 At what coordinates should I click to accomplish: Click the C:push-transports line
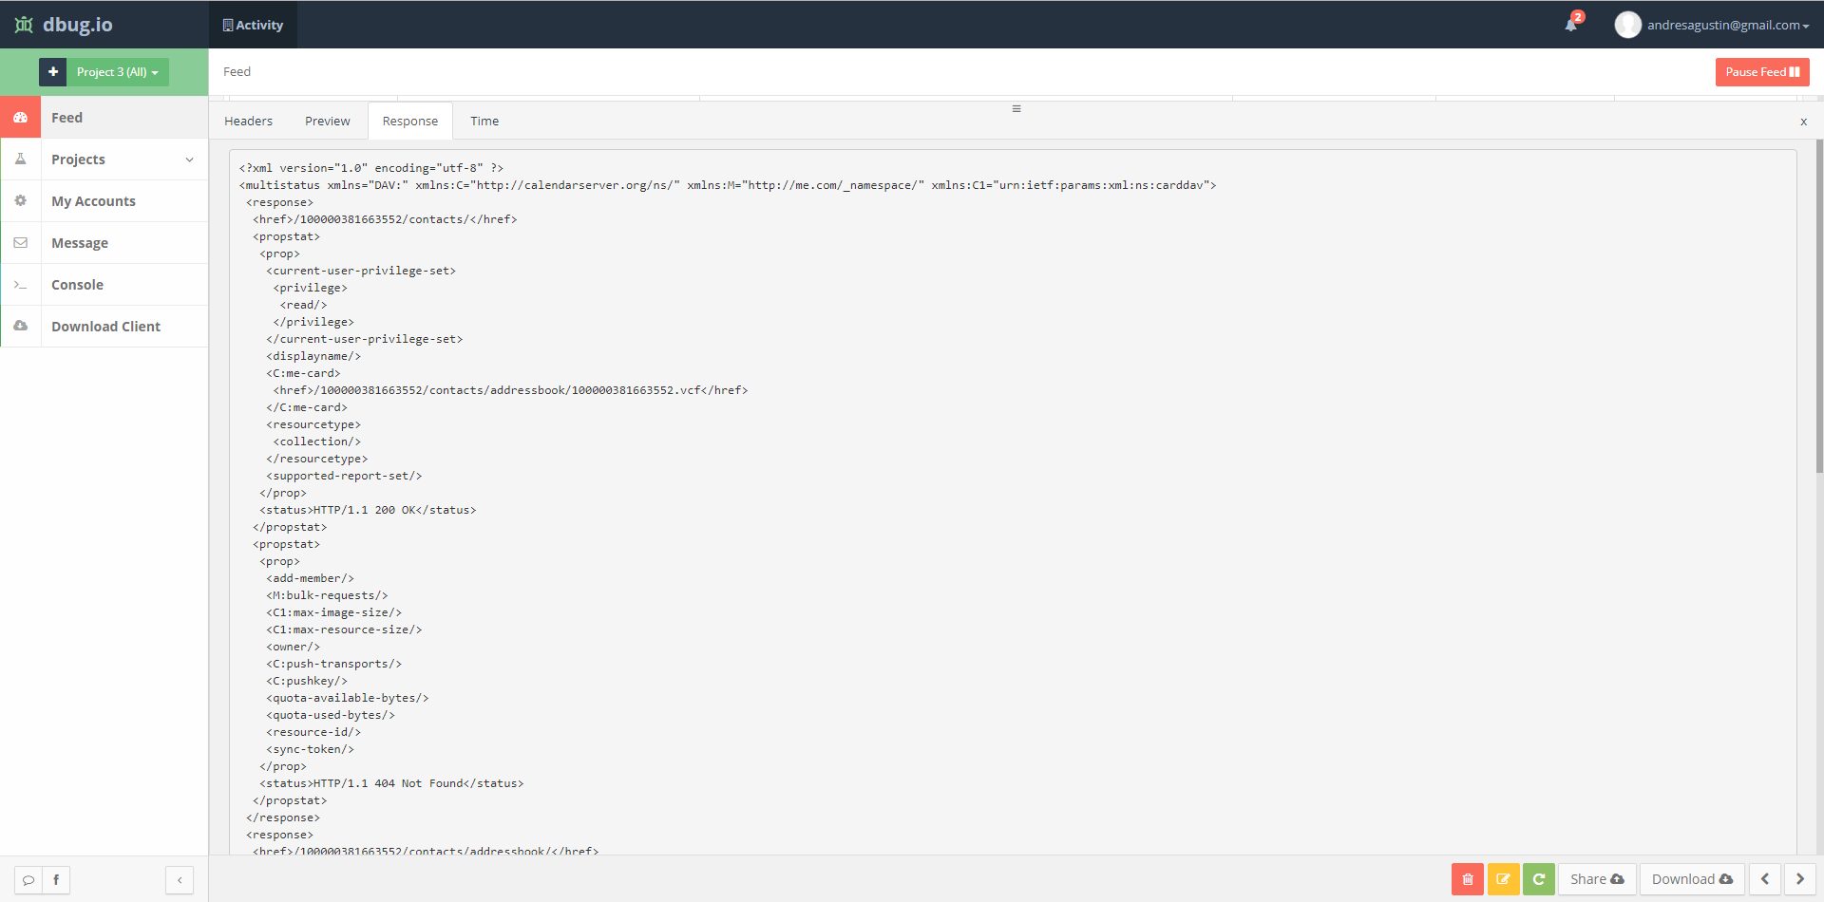click(334, 664)
